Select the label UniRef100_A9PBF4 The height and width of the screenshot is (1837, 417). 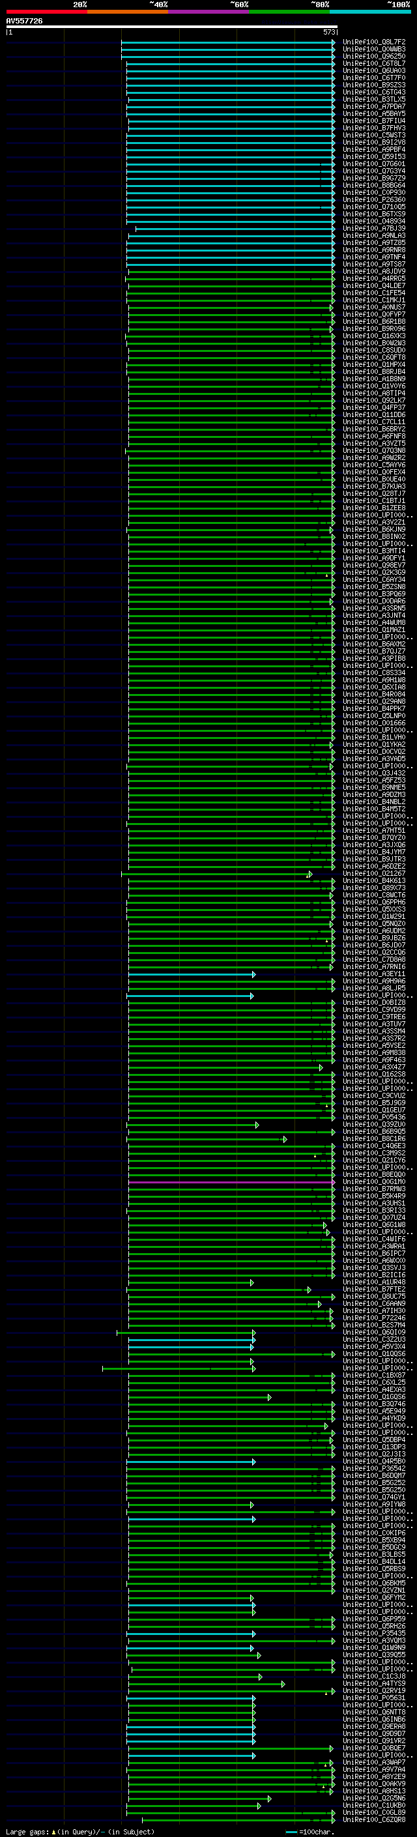(x=374, y=150)
